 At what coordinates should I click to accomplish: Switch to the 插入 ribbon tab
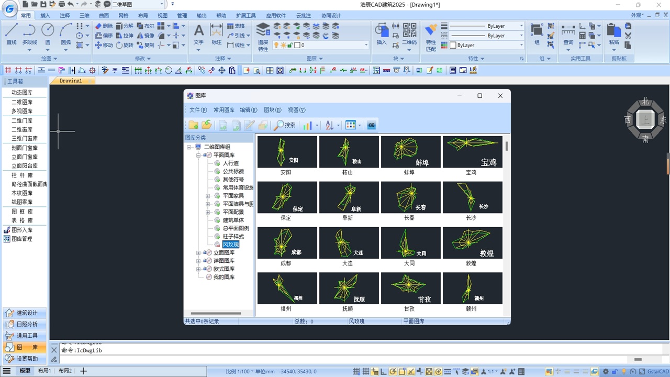pos(46,16)
